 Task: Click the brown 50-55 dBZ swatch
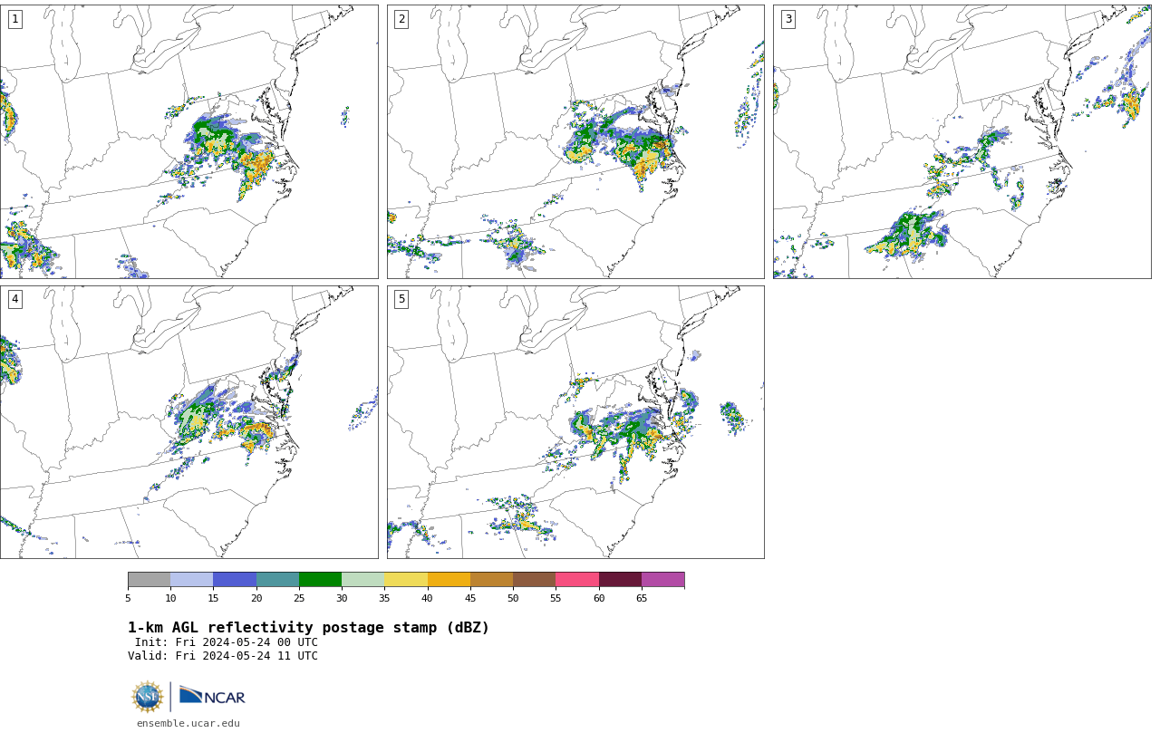click(x=534, y=580)
